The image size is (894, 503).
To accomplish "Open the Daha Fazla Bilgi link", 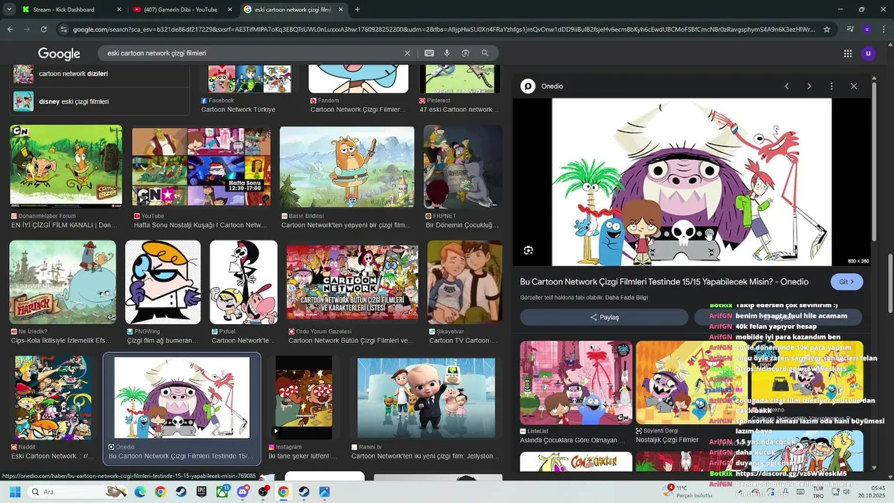I will (626, 298).
